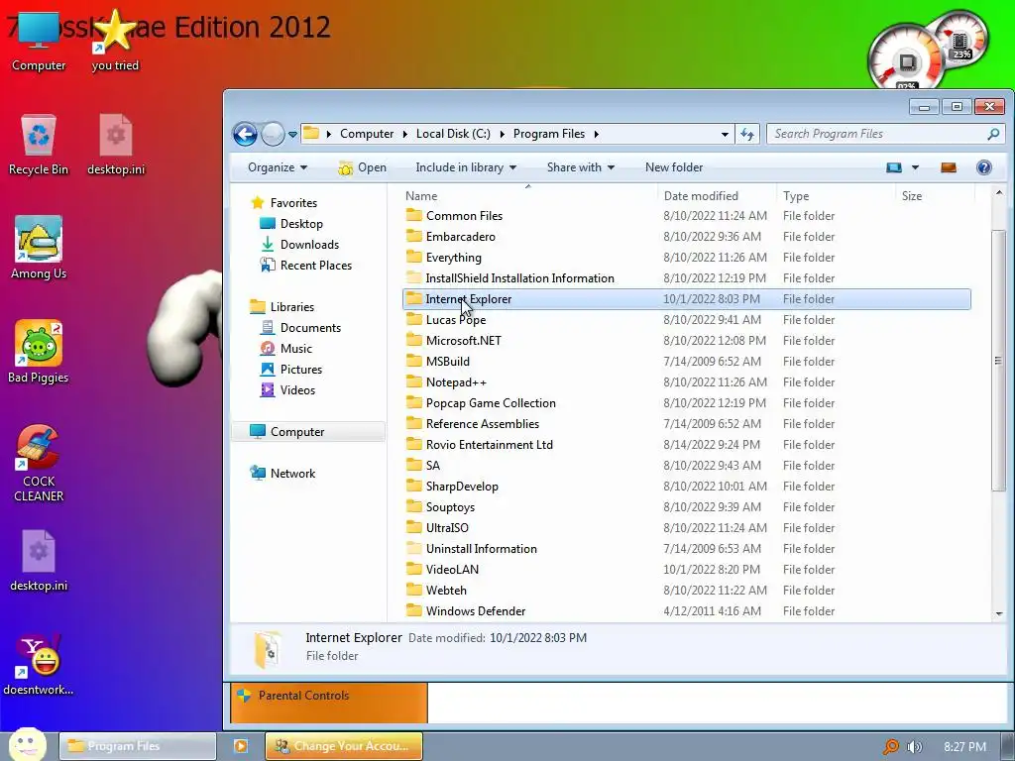
Task: Select the Notepad++ folder icon
Action: click(413, 381)
